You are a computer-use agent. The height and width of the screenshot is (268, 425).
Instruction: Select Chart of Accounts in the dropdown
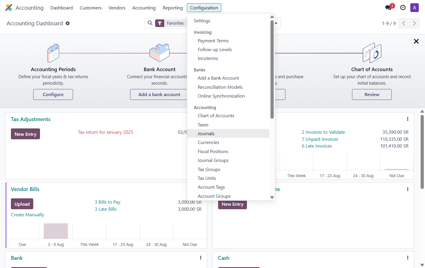[228, 116]
